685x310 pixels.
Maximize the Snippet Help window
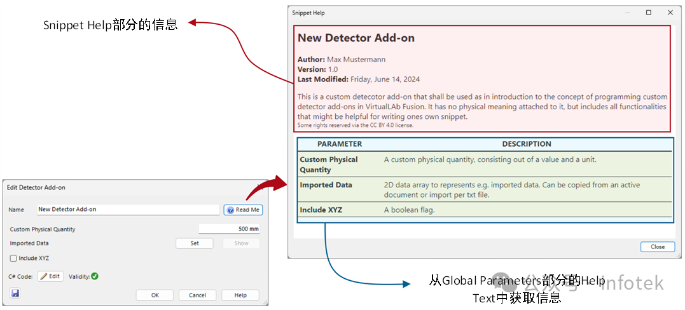(x=649, y=13)
